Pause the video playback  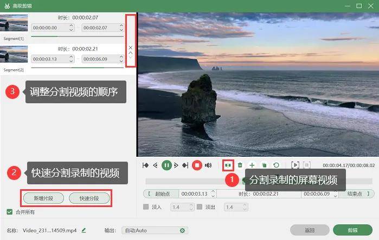(166, 165)
